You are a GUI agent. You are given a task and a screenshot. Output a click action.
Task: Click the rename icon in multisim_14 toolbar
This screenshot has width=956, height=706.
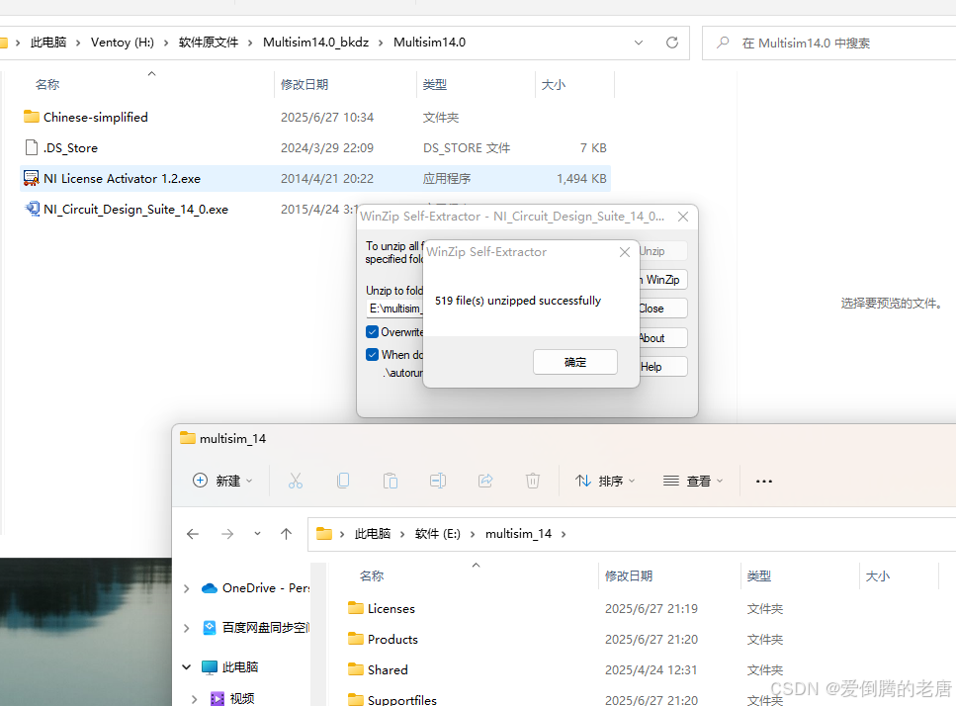(x=438, y=481)
